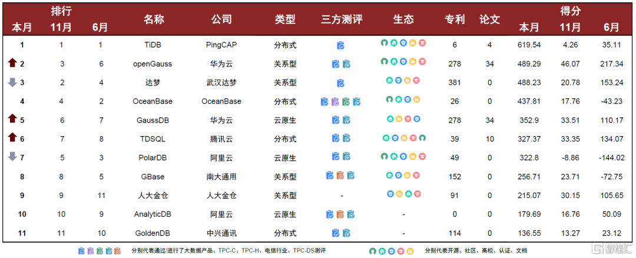
Task: Click the teal home icon in the 人大金仓 row
Action: (x=409, y=194)
